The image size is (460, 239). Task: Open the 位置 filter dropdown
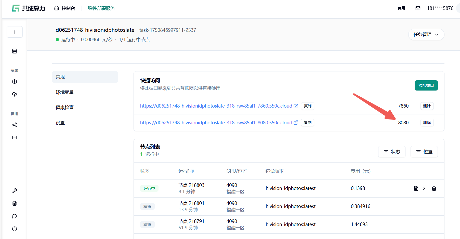[x=424, y=152]
